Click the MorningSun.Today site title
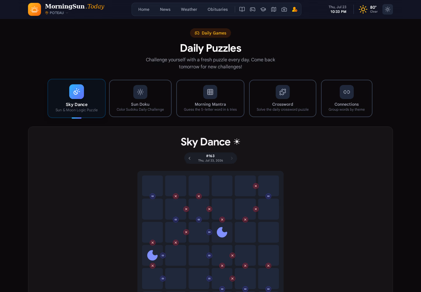421x292 pixels. click(x=75, y=6)
